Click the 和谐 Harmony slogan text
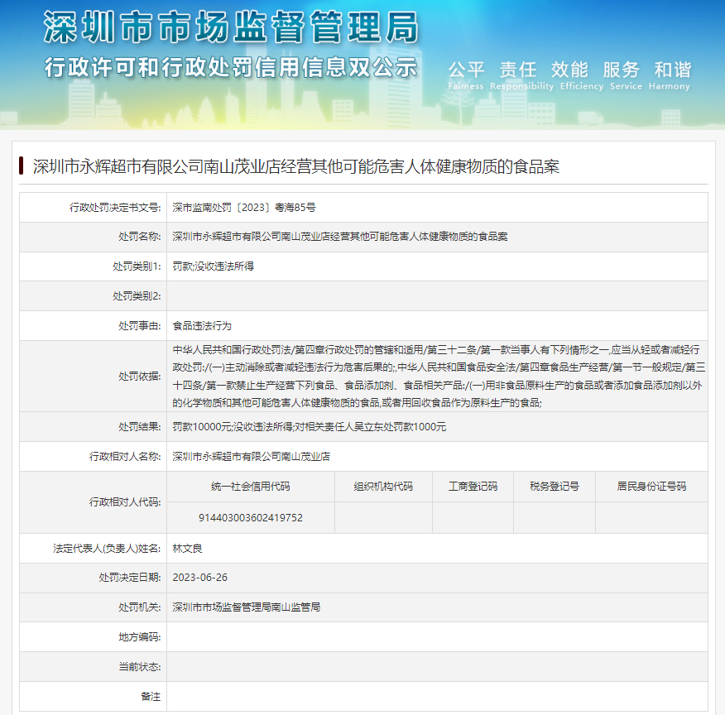The height and width of the screenshot is (715, 725). pyautogui.click(x=670, y=75)
